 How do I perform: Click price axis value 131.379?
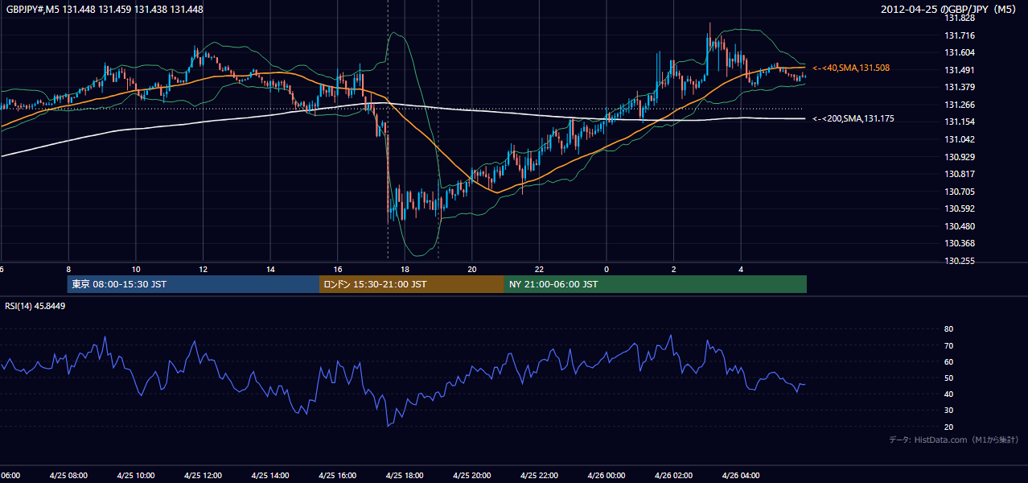(x=959, y=87)
